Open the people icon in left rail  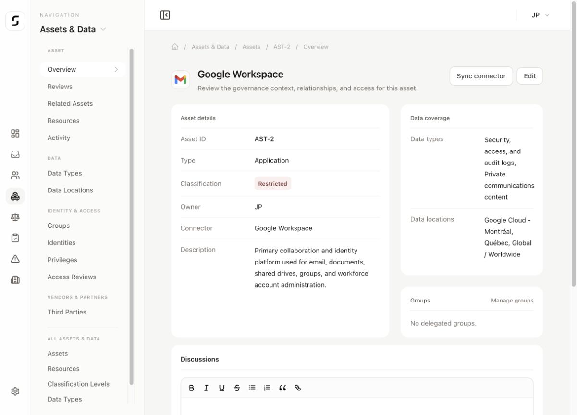pos(15,175)
